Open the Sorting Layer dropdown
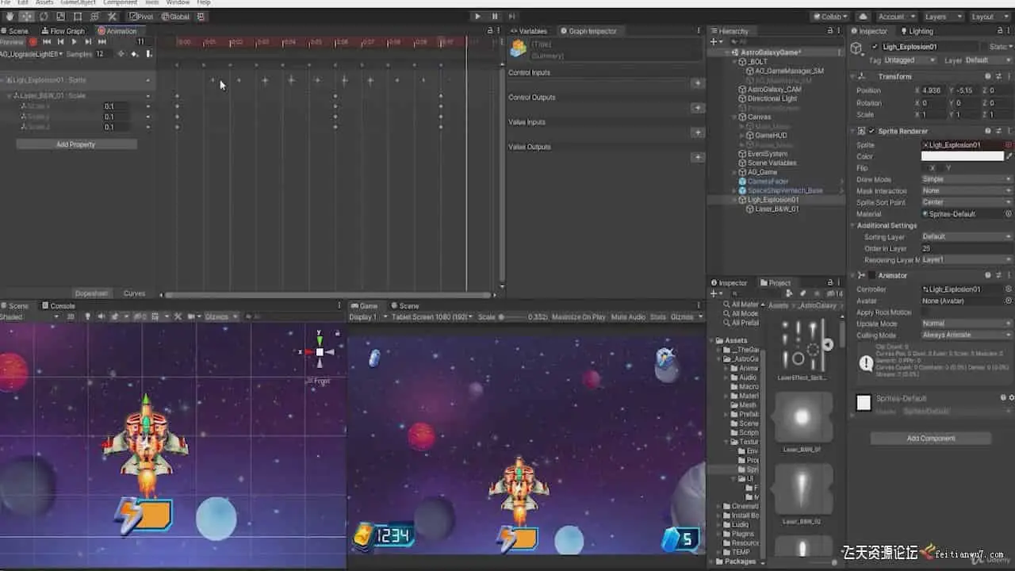This screenshot has width=1015, height=571. [x=967, y=236]
